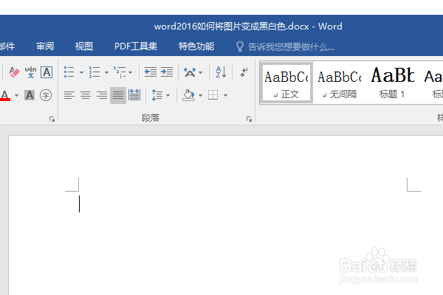
Task: Switch to the 审阅 tab
Action: click(45, 46)
